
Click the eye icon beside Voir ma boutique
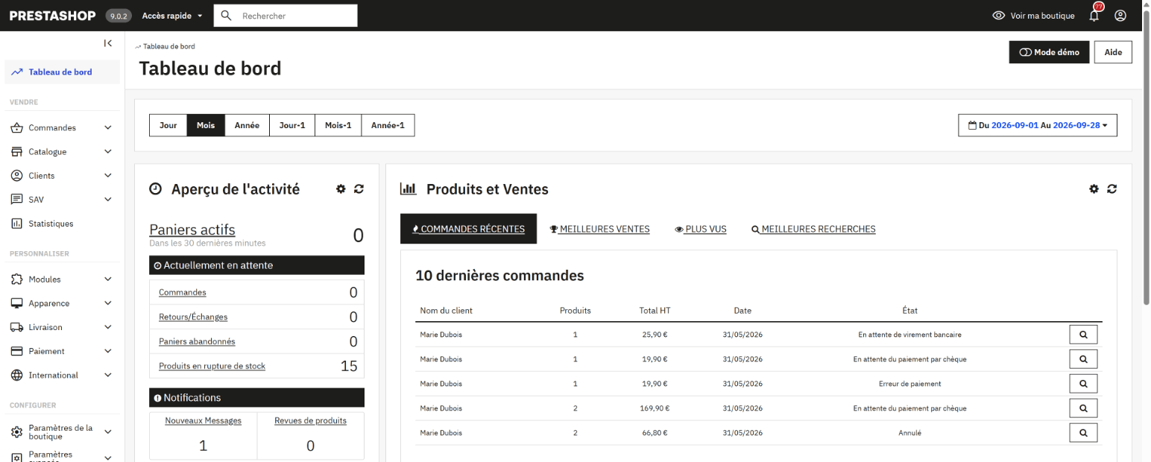999,16
